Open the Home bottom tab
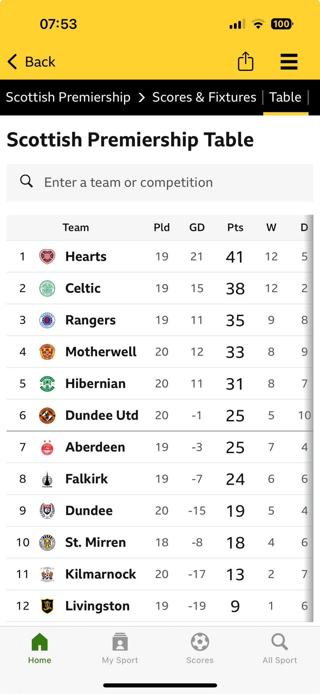This screenshot has width=320, height=694. [40, 648]
